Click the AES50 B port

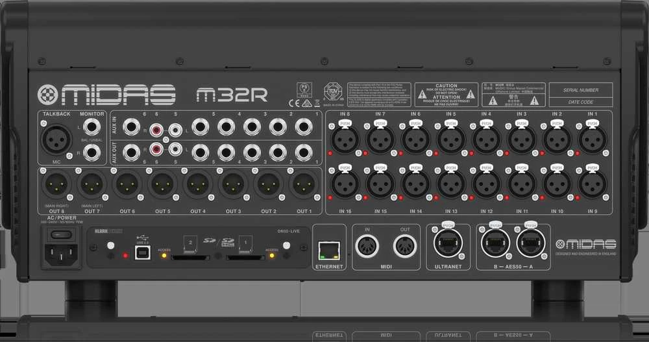pos(495,243)
